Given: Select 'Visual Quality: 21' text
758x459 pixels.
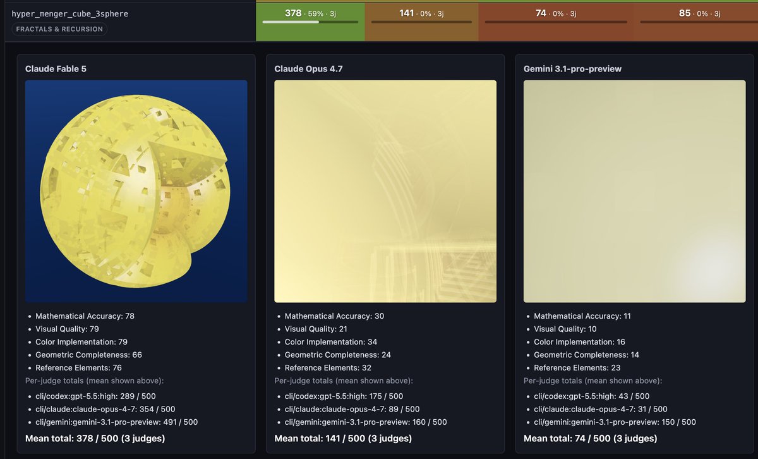Looking at the screenshot, I should pyautogui.click(x=316, y=329).
